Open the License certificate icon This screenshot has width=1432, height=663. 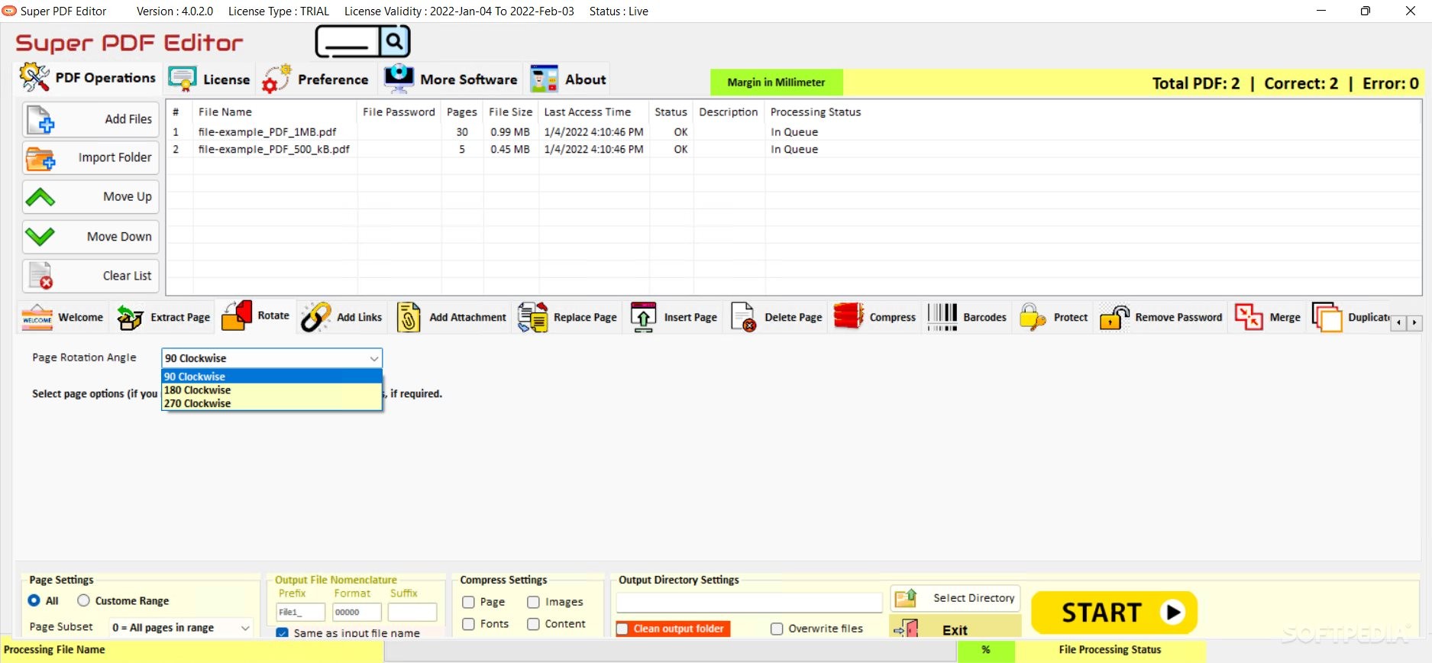[x=183, y=79]
